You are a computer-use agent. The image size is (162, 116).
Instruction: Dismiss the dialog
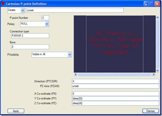[150, 111]
